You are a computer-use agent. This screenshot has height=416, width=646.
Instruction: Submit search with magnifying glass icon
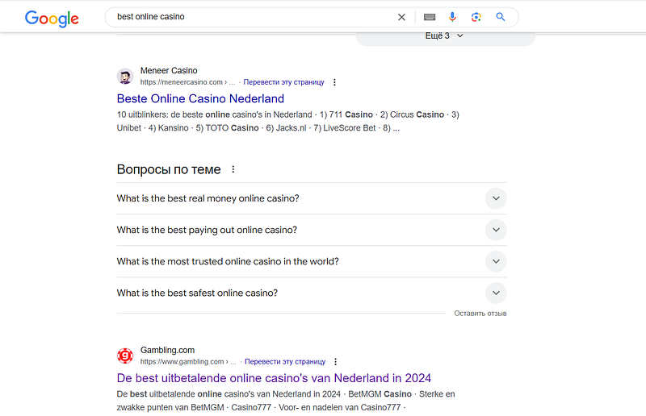(501, 17)
